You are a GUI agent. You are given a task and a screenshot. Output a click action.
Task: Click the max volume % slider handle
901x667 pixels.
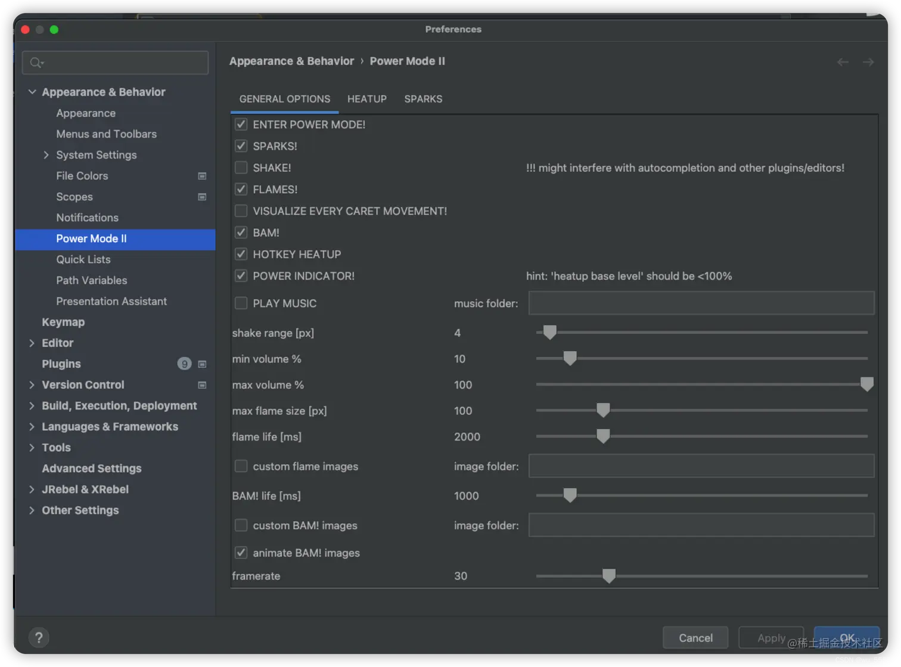pyautogui.click(x=867, y=384)
